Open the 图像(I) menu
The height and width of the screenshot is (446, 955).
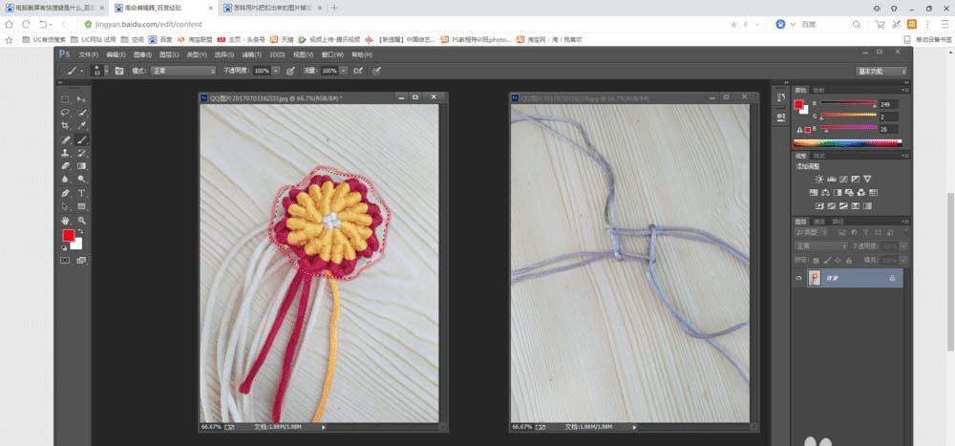(143, 54)
